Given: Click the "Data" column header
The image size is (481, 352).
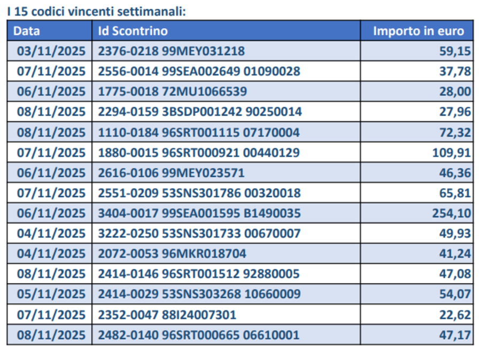Looking at the screenshot, I should pyautogui.click(x=27, y=31).
